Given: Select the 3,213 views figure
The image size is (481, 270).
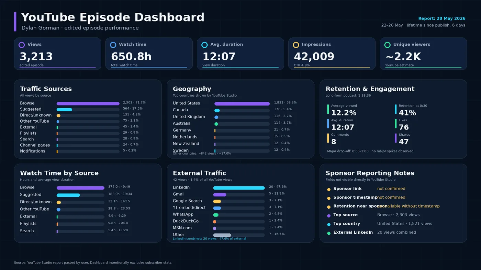Looking at the screenshot, I should point(36,57).
